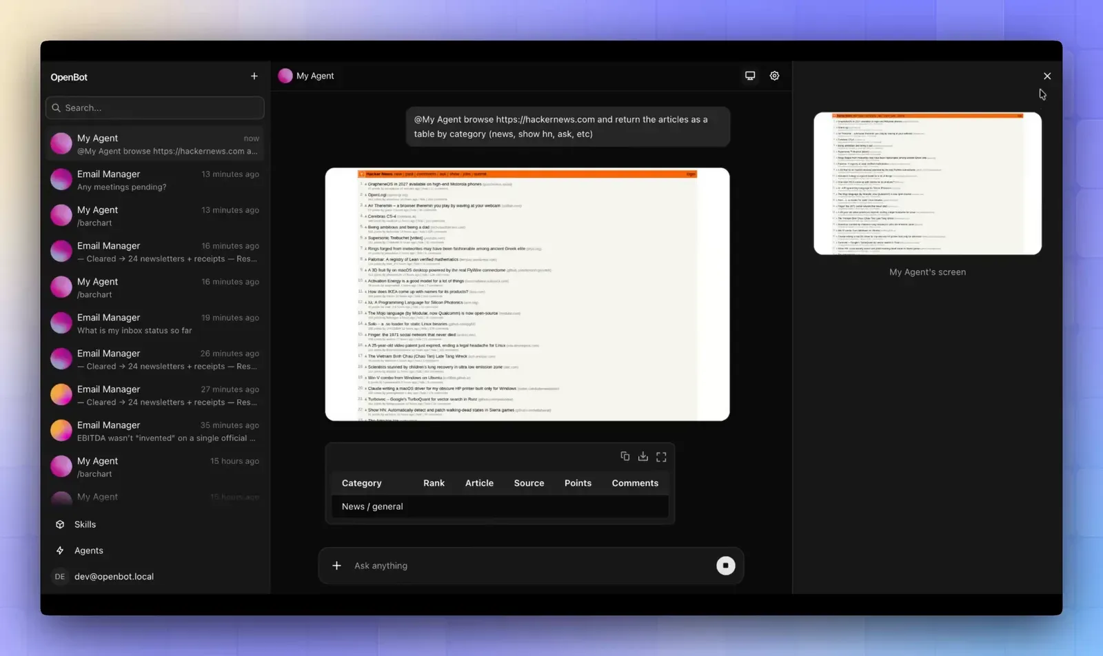Open My Agent chat from 16 minutes ago

coord(155,287)
